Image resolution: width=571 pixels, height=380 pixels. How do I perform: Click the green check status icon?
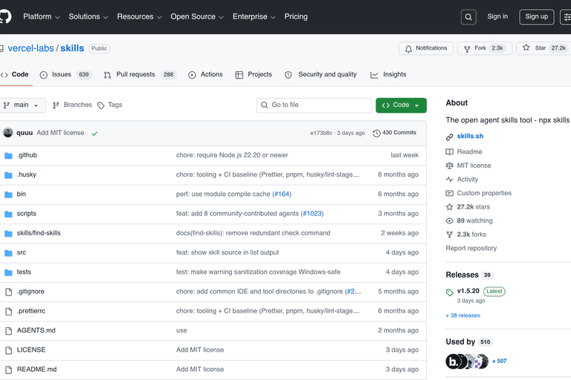click(94, 134)
